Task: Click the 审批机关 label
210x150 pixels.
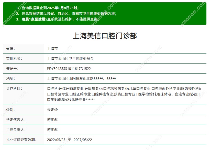Action: coord(14,59)
